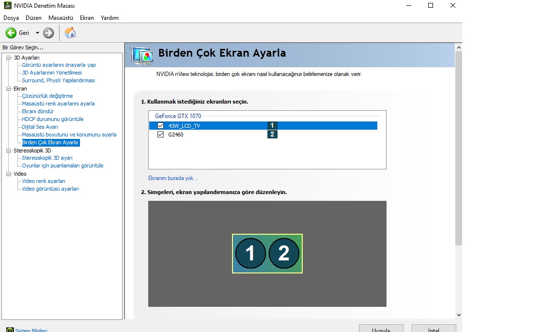Collapse the Stereoskopik 3D tree node
The width and height of the screenshot is (558, 332).
click(x=9, y=151)
